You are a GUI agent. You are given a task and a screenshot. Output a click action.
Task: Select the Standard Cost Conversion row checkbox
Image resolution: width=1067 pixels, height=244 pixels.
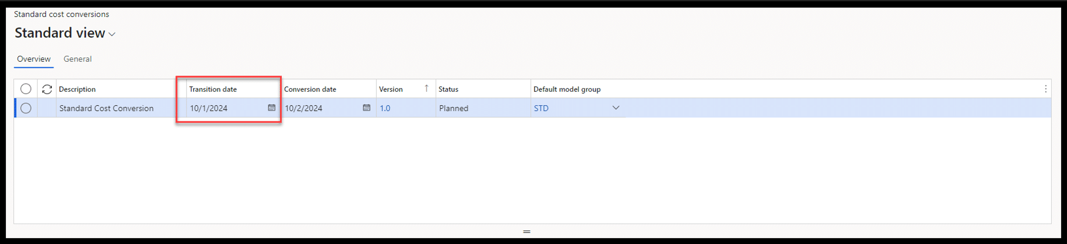[26, 108]
